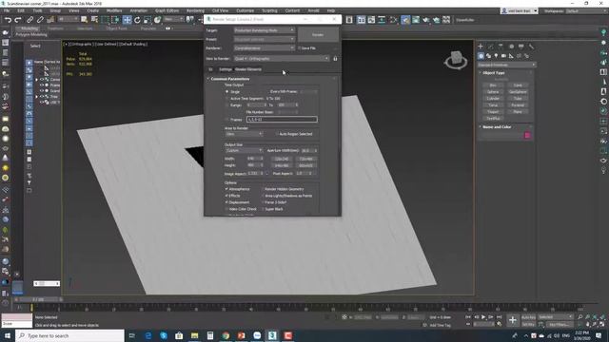Open the Target dropdown in Render Setup

pos(265,29)
